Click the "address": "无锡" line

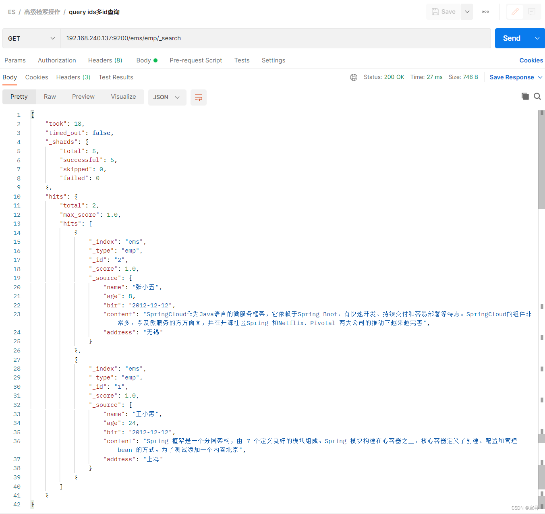(x=133, y=332)
